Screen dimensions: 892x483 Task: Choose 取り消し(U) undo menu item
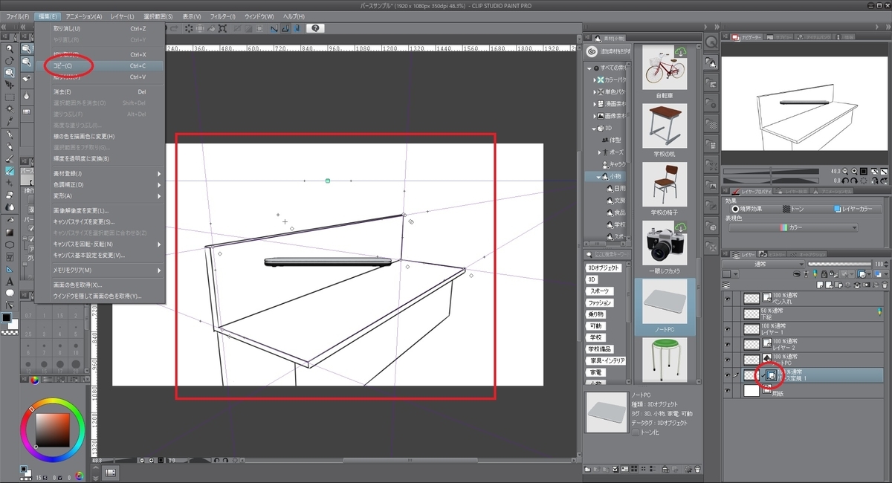[100, 28]
